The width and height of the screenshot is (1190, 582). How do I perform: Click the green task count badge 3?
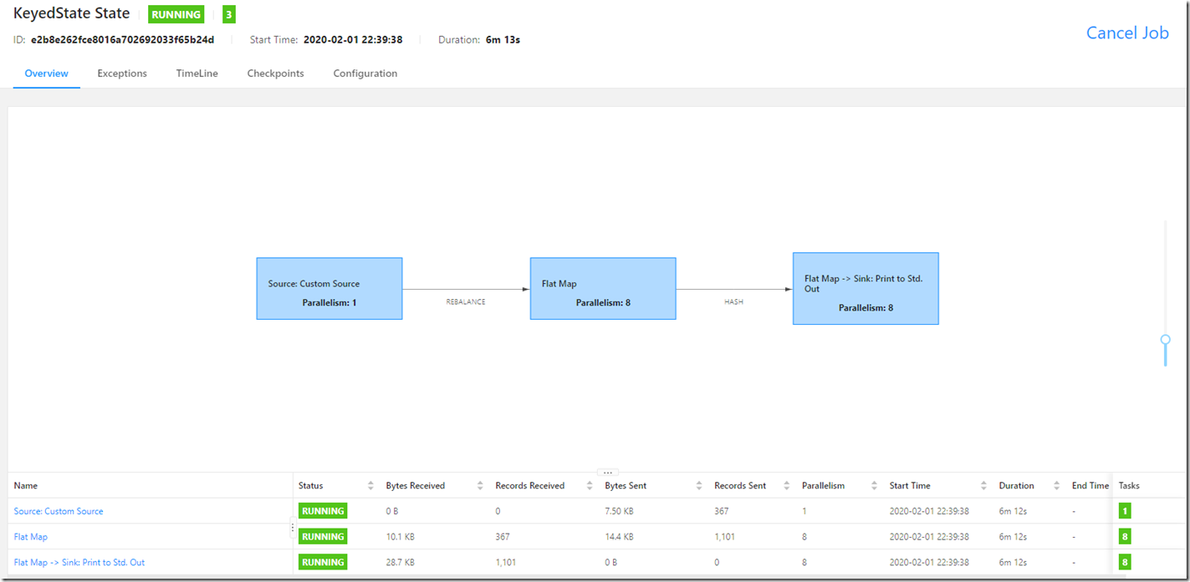coord(229,14)
